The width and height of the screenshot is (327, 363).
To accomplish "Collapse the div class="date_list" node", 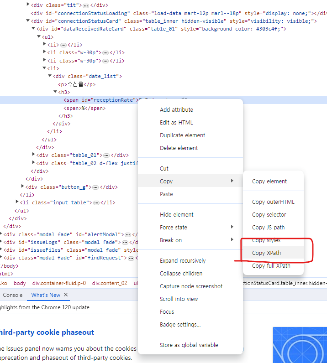I will point(50,76).
